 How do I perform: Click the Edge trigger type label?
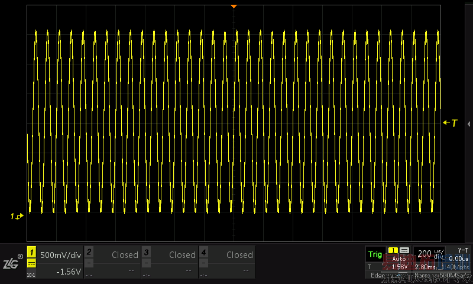(x=378, y=275)
